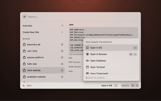Click lock icon next to larabelles-website
The height and width of the screenshot is (101, 161).
click(x=24, y=77)
